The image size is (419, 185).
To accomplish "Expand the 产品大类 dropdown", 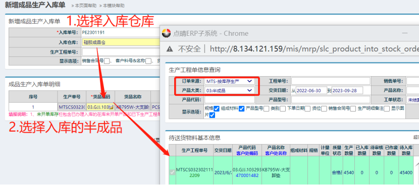I will tap(230, 91).
